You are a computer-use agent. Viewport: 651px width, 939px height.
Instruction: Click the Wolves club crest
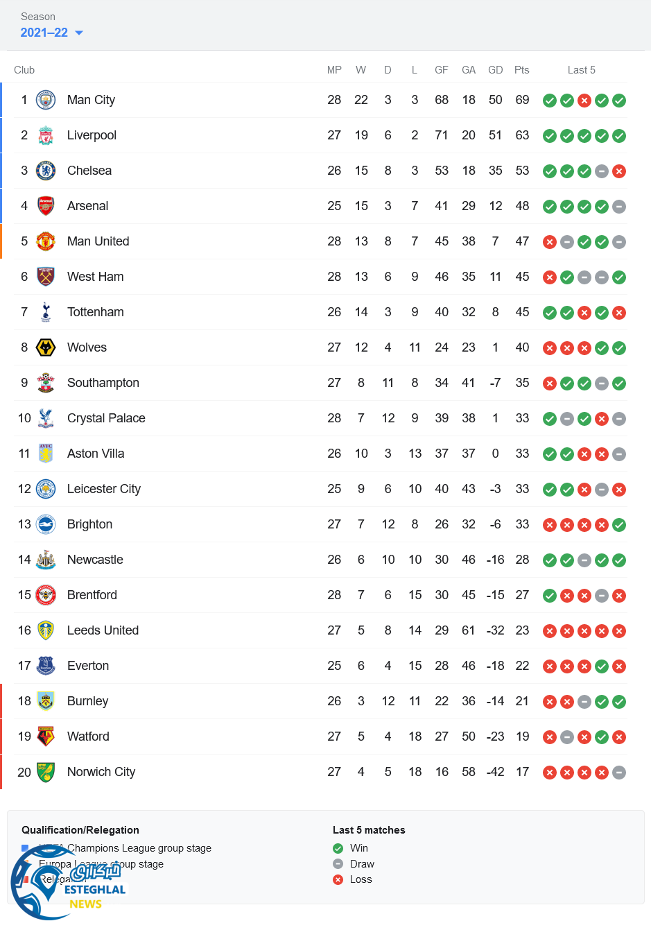pos(46,347)
